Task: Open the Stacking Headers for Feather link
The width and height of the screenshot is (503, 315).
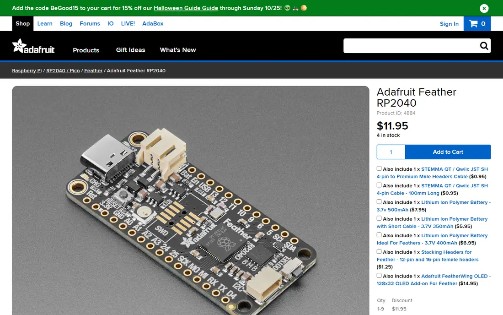Action: click(428, 256)
